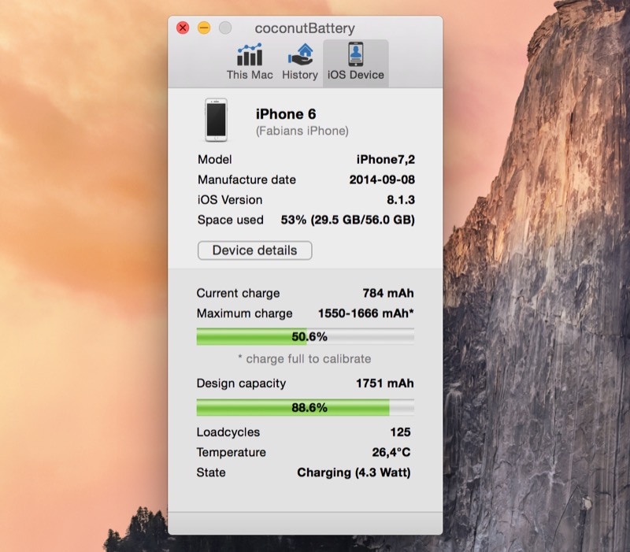Click the 1550-1666 mAh* maximum charge value
This screenshot has width=630, height=552.
[366, 313]
